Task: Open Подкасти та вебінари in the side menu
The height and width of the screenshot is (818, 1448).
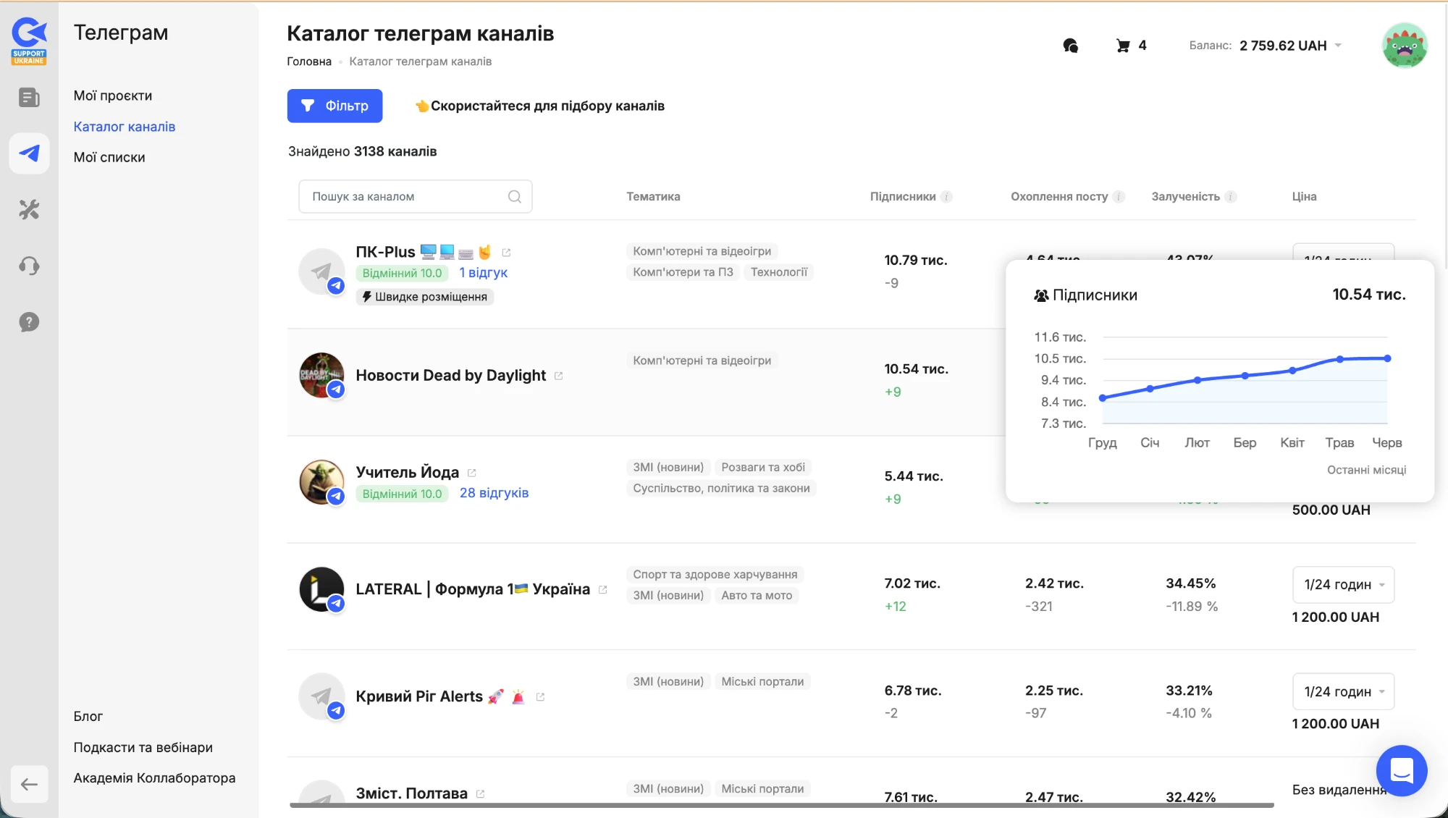Action: pyautogui.click(x=143, y=747)
